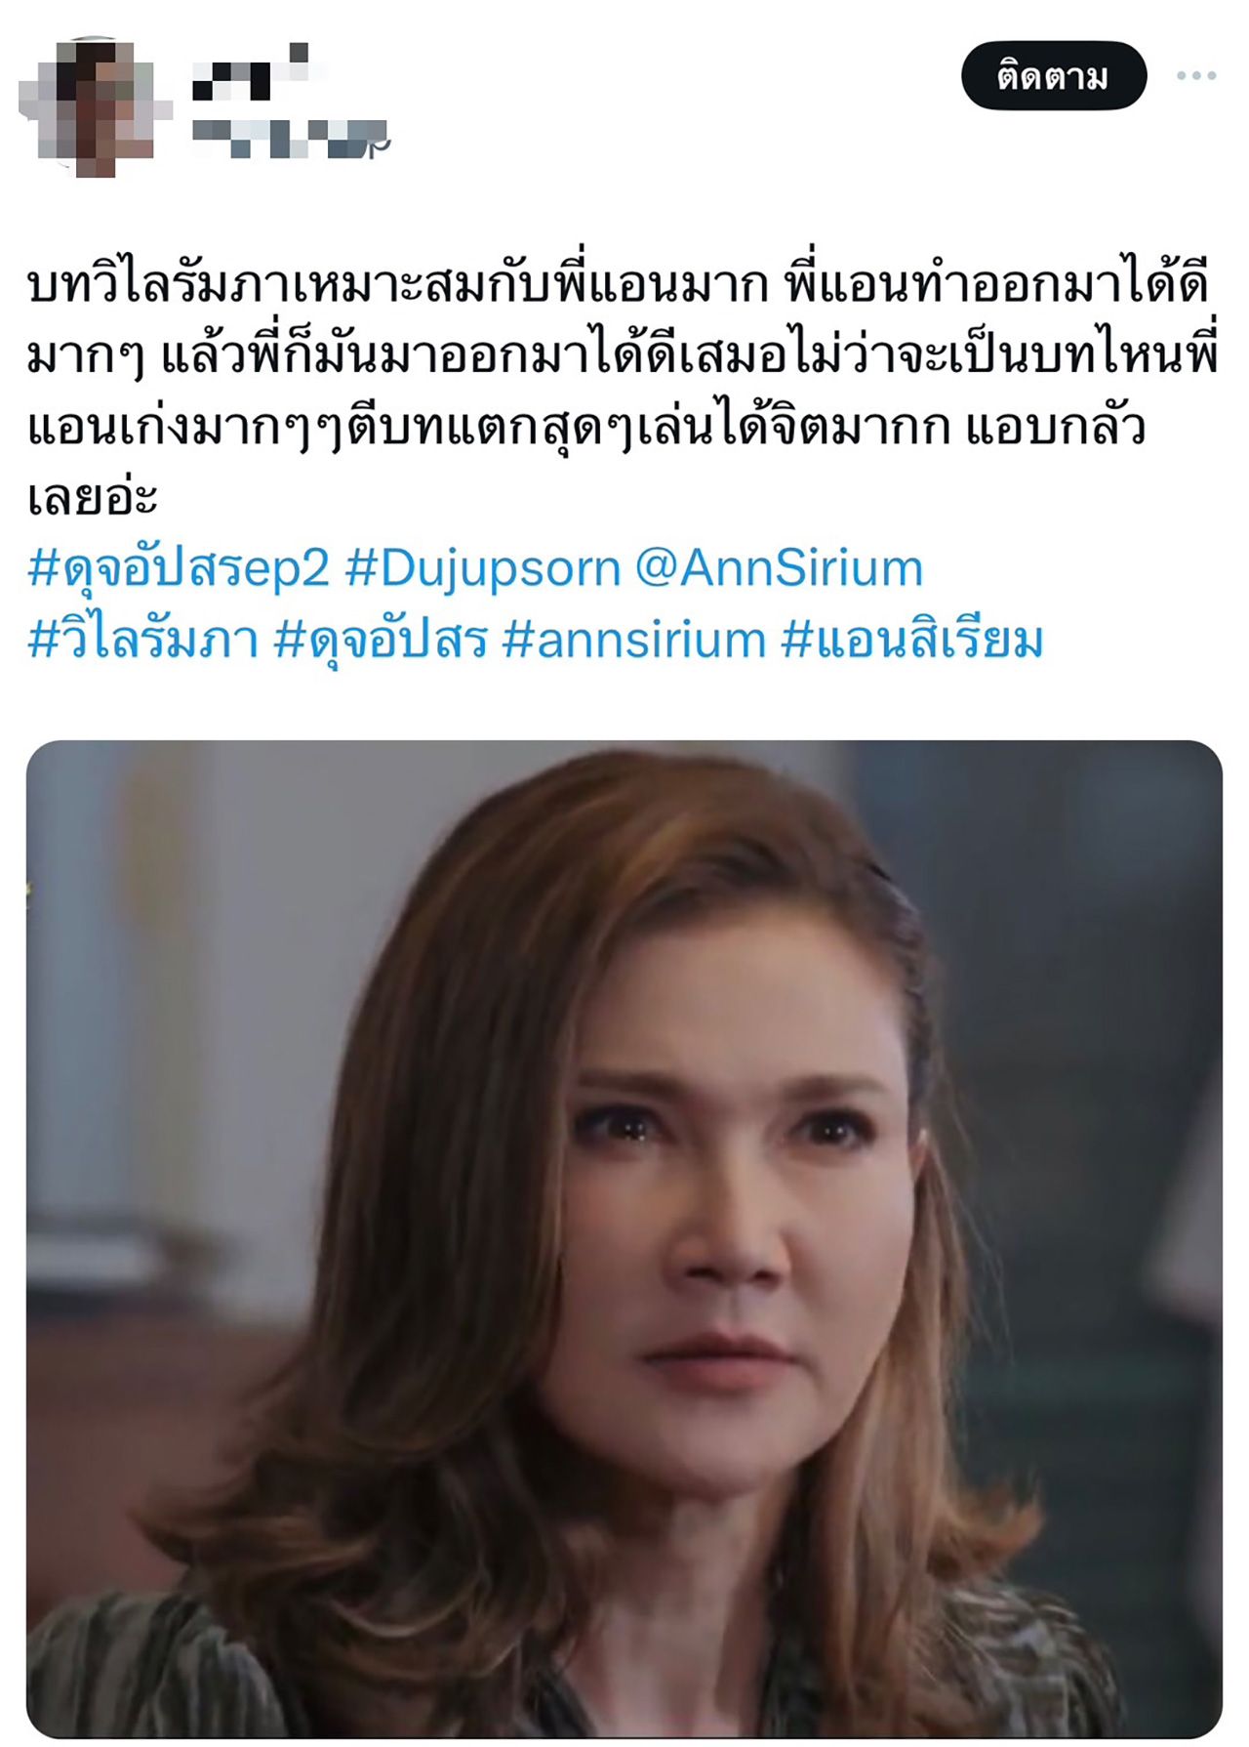Follow the account with the ติดตาม button

[x=1053, y=75]
